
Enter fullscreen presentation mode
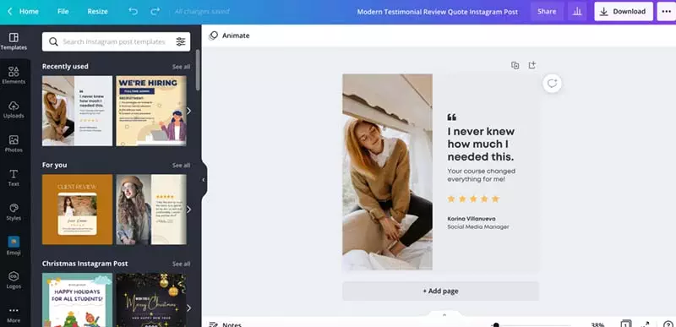pos(646,324)
